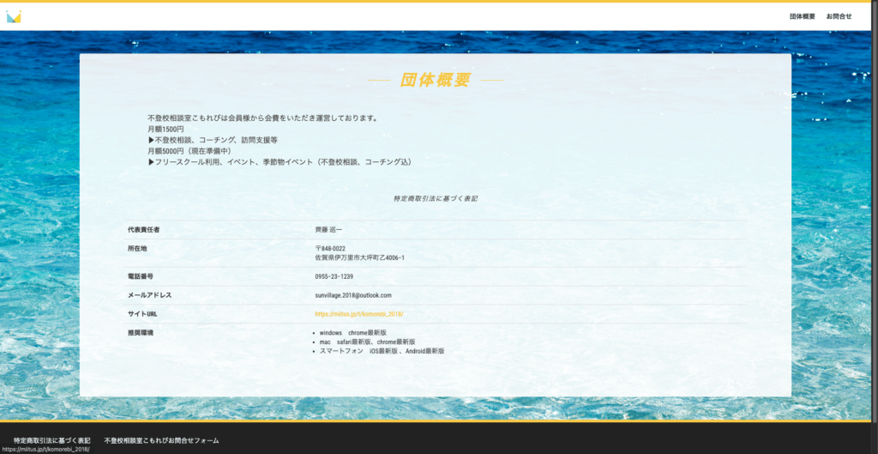Select the line starting ▶フリースクール利用
The image size is (878, 454).
point(281,162)
